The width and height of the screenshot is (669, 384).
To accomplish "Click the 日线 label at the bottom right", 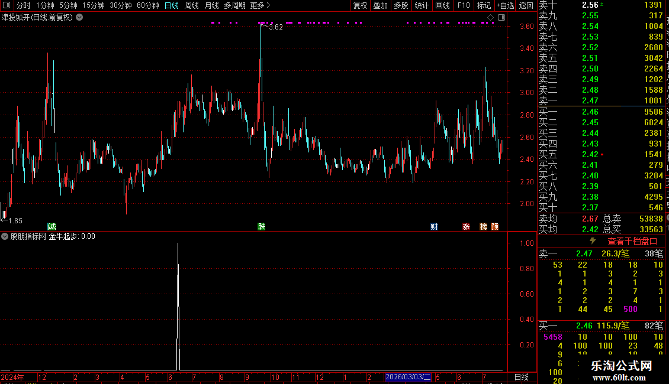I will [522, 377].
